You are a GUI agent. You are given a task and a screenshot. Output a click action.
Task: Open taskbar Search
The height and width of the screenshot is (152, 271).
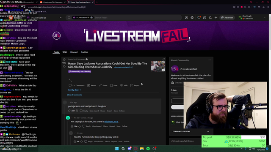pyautogui.click(x=123, y=149)
